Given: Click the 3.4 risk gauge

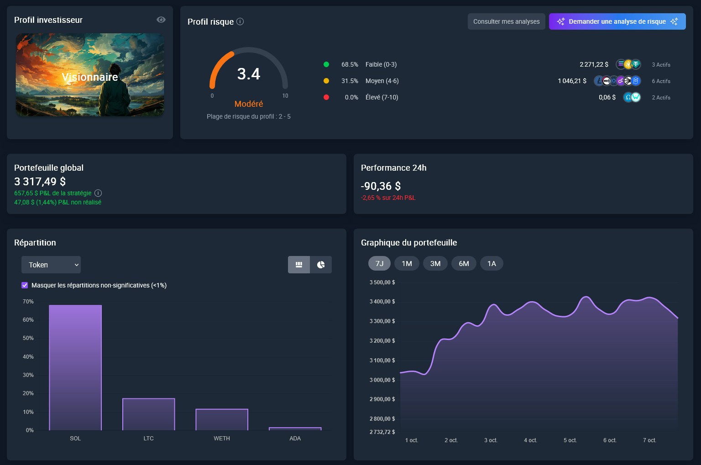Looking at the screenshot, I should click(x=249, y=74).
